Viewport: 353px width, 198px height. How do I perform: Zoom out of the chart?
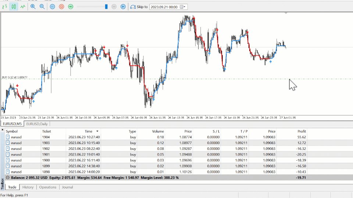(42, 7)
